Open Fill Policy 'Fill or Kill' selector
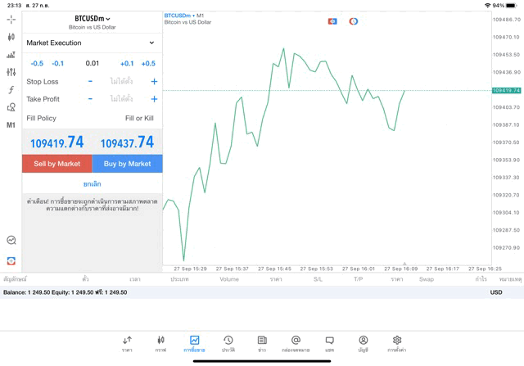Screen dimensions: 524x366 pos(138,119)
